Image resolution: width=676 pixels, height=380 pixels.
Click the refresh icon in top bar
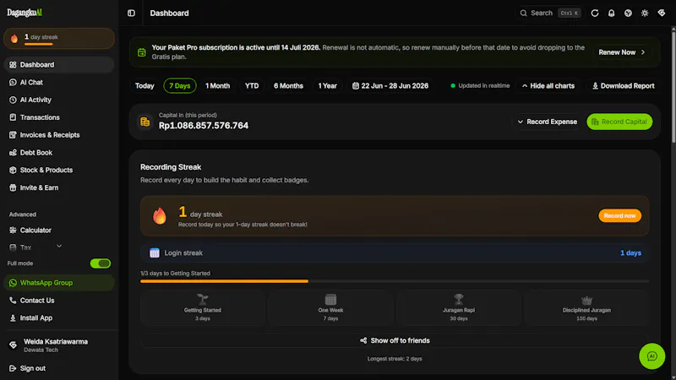click(595, 13)
